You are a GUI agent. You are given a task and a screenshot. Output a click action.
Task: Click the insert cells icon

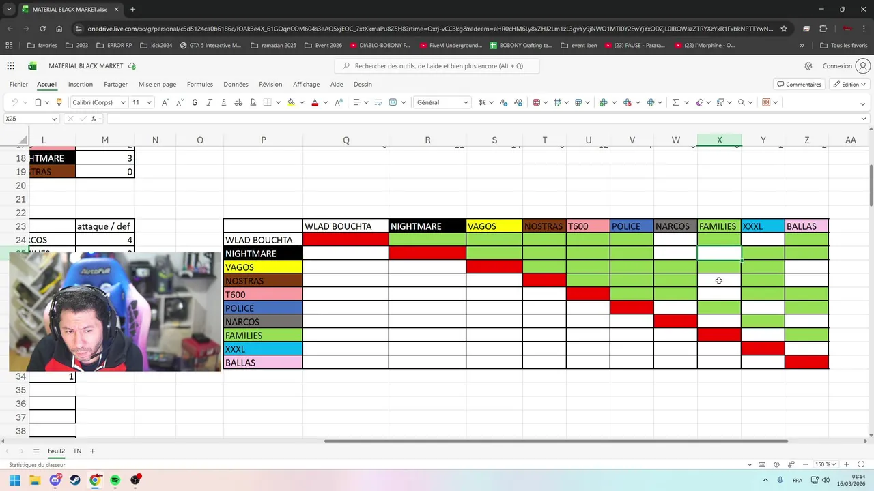(603, 102)
